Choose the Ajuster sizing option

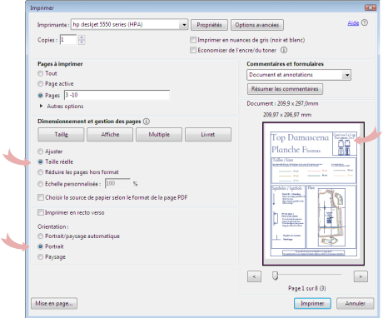click(41, 152)
